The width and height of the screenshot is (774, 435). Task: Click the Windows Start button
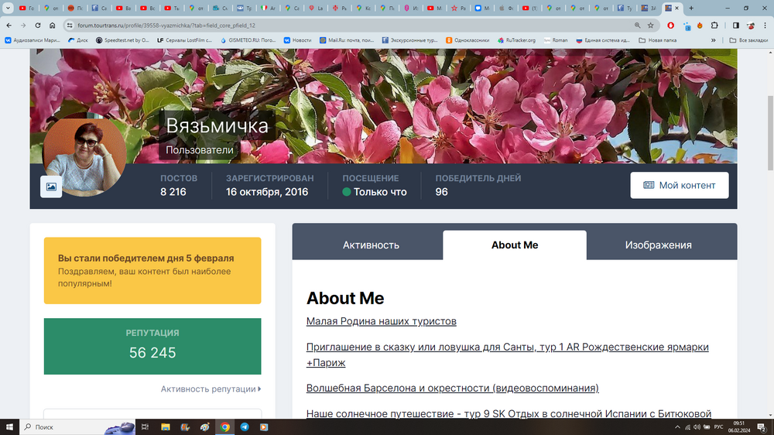[11, 426]
